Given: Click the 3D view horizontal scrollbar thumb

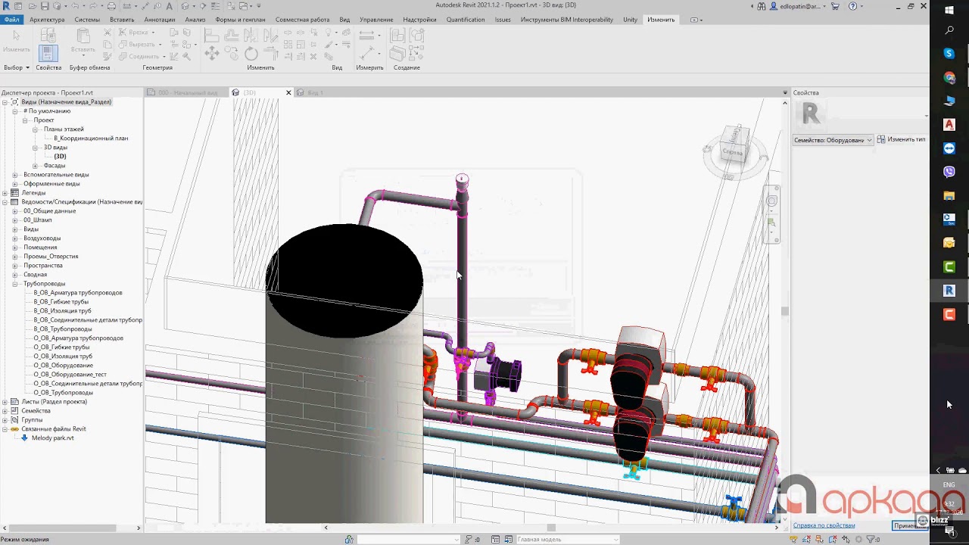Looking at the screenshot, I should pyautogui.click(x=551, y=528).
